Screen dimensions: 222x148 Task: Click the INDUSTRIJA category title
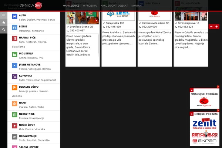[x=26, y=54]
